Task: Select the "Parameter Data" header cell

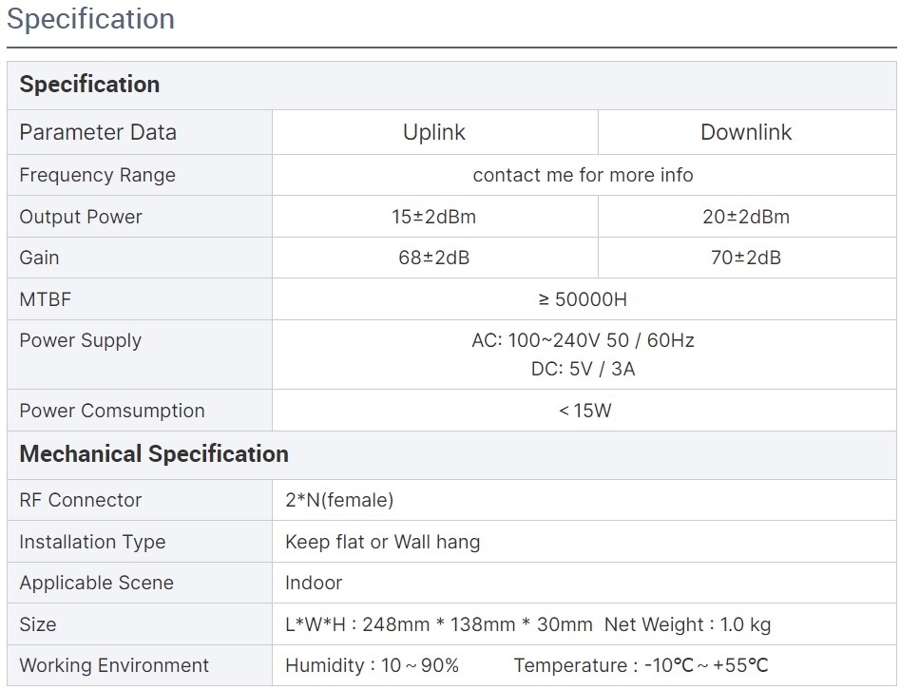Action: coord(98,132)
